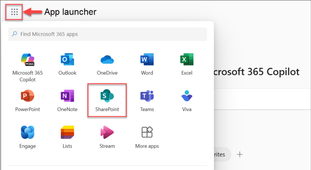Click the Find Microsoft 365 apps search field
Image resolution: width=311 pixels, height=170 pixels.
click(x=108, y=34)
